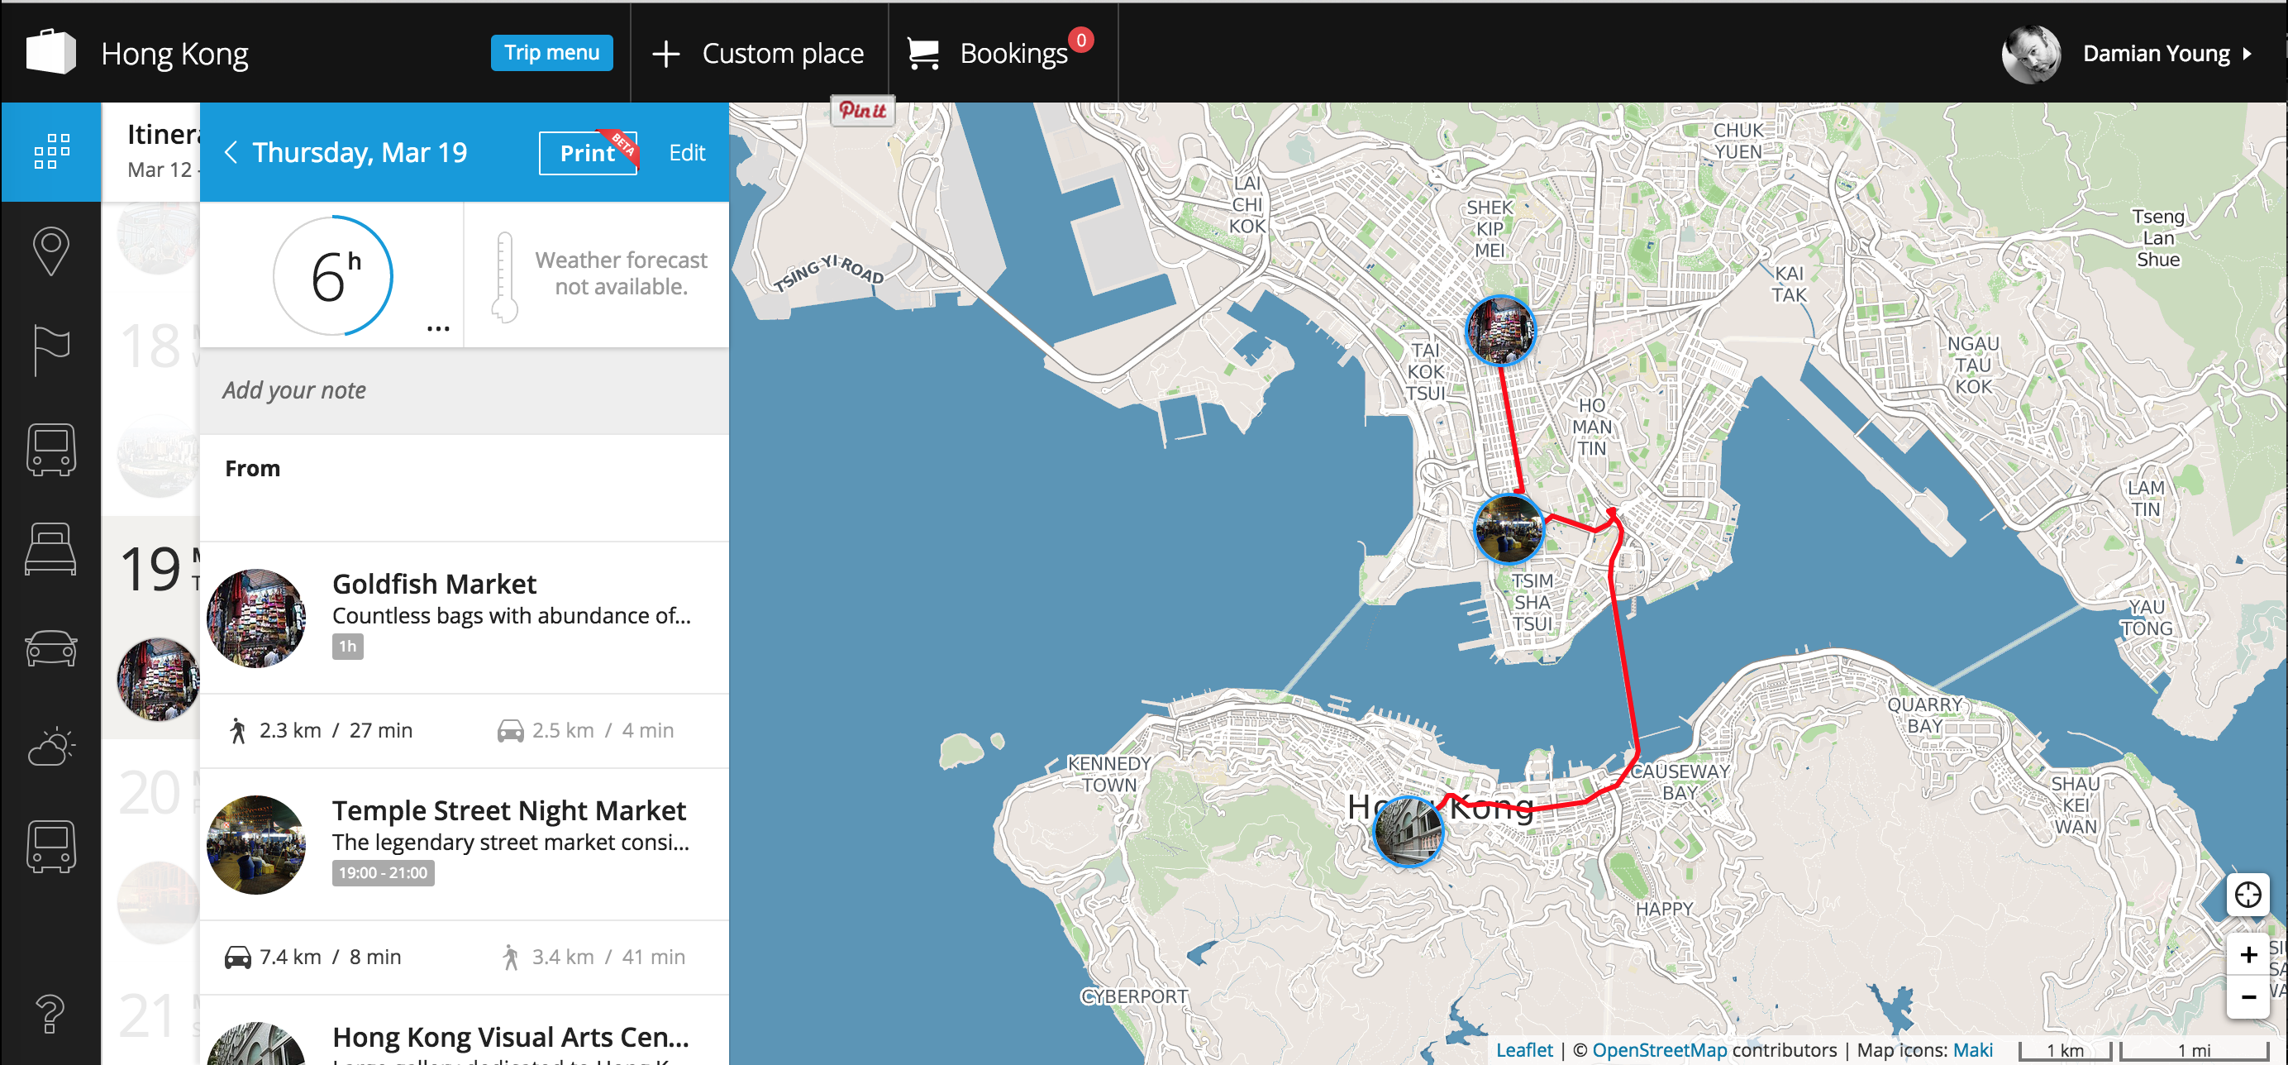Zoom in the map with plus button
Viewport: 2288px width, 1065px height.
(x=2248, y=955)
